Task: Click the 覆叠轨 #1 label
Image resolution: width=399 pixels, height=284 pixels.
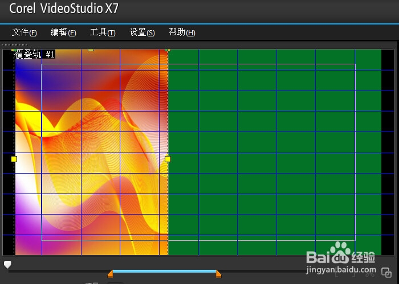Action: pyautogui.click(x=34, y=55)
